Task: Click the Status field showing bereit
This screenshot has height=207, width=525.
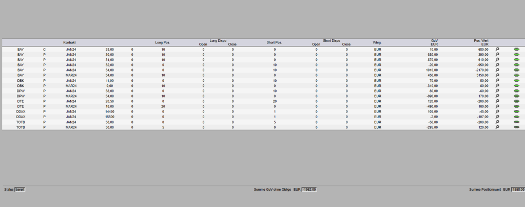Action: click(20, 190)
